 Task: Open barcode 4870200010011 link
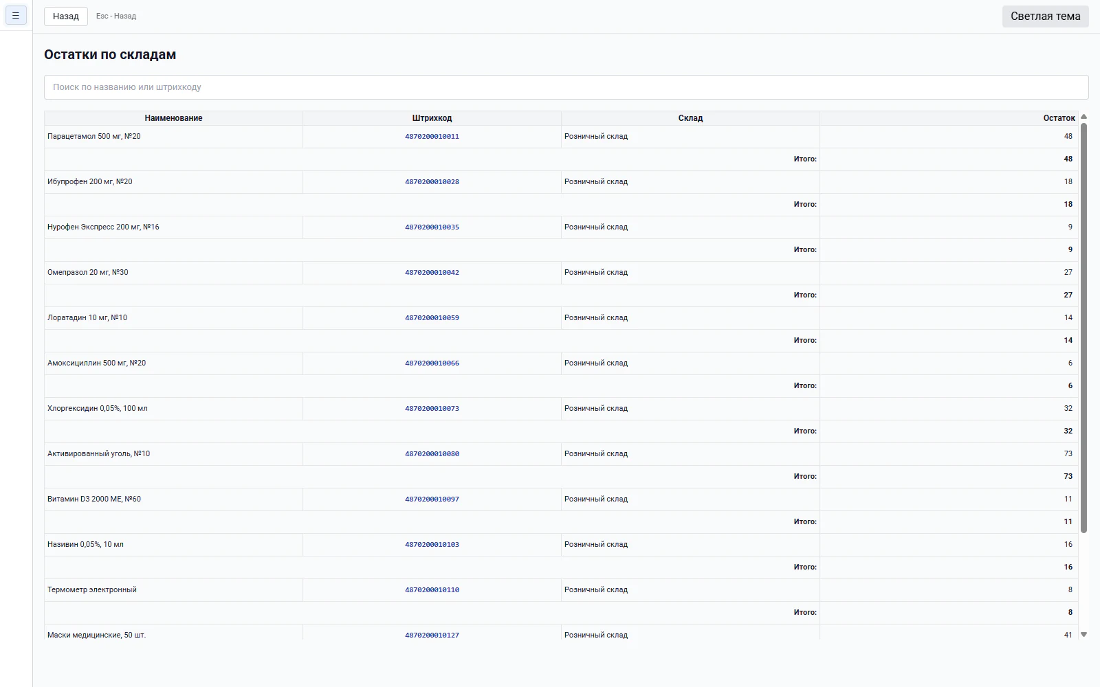pyautogui.click(x=432, y=137)
